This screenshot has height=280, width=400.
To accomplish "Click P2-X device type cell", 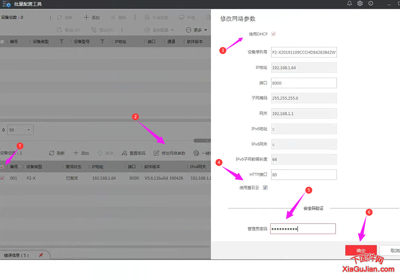I will (x=31, y=178).
